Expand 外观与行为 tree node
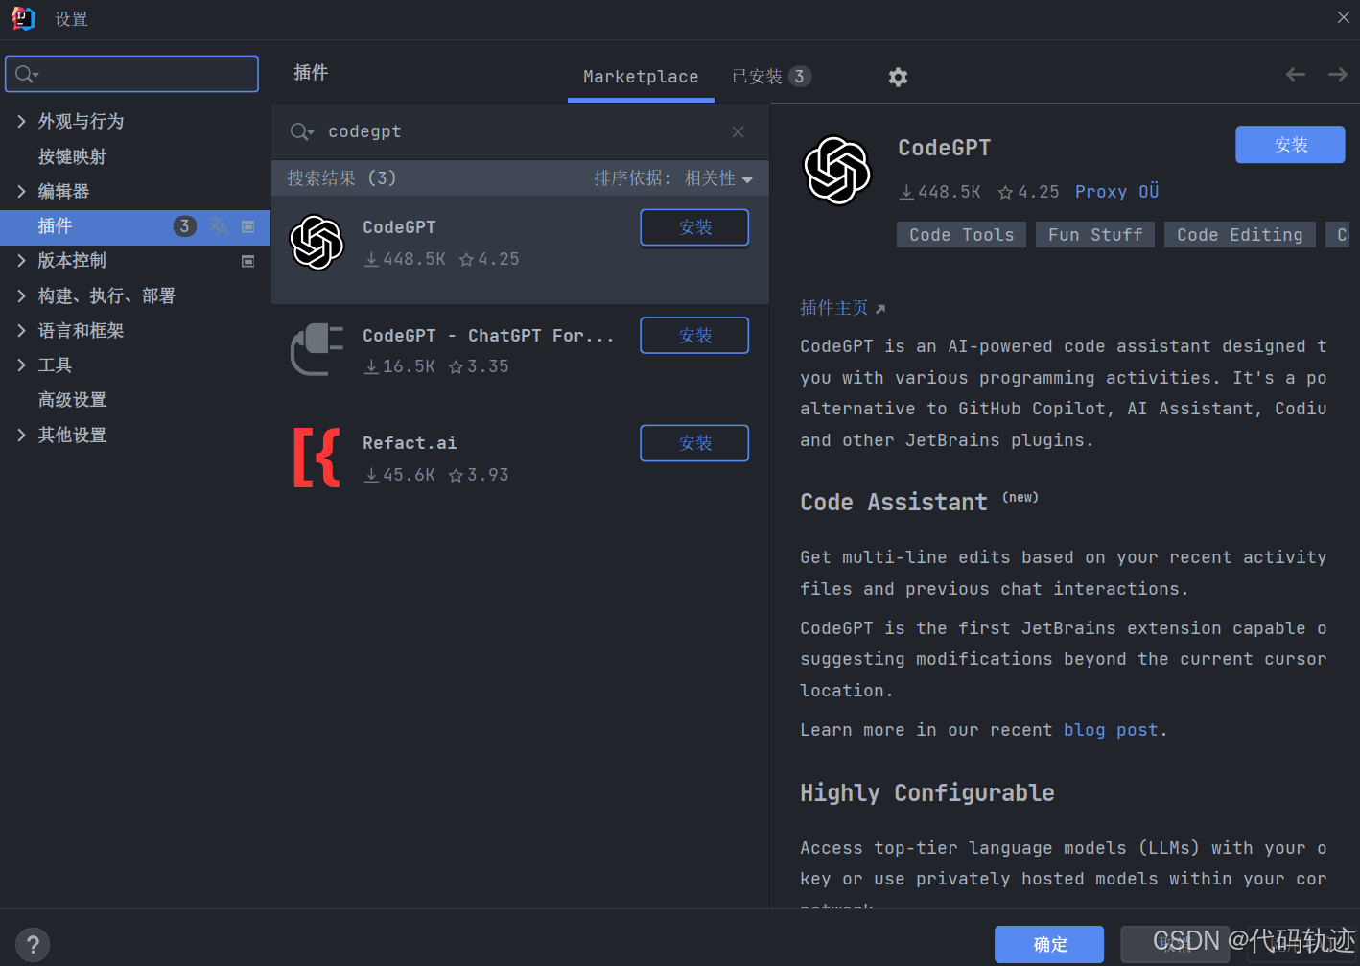The height and width of the screenshot is (966, 1360). [21, 121]
